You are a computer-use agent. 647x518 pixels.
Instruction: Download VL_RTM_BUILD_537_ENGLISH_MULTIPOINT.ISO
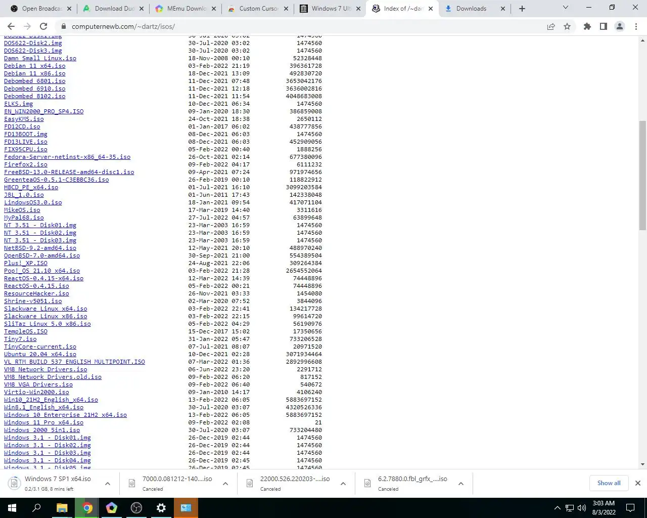coord(74,362)
